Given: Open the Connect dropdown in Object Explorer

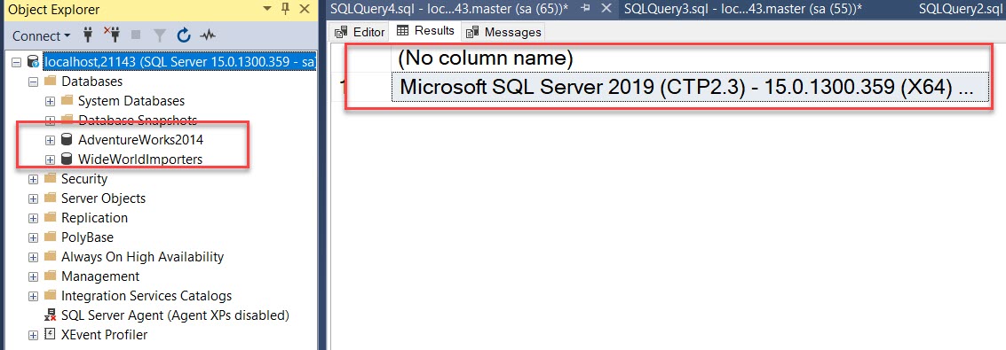Looking at the screenshot, I should pos(41,35).
